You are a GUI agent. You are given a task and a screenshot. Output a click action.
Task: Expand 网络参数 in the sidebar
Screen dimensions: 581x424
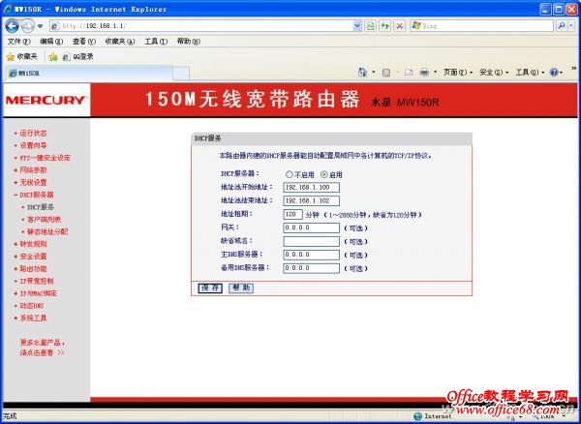[33, 170]
